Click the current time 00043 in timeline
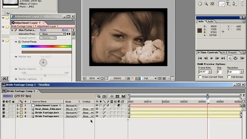Screen dimensions: 247x139 pyautogui.click(x=8, y=96)
